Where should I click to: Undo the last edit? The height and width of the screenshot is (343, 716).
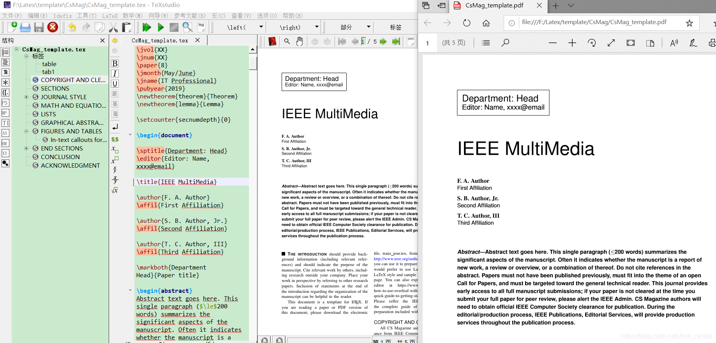(72, 27)
